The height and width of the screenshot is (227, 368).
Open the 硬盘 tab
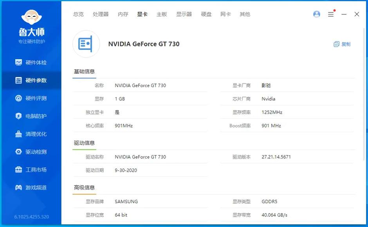click(x=206, y=14)
